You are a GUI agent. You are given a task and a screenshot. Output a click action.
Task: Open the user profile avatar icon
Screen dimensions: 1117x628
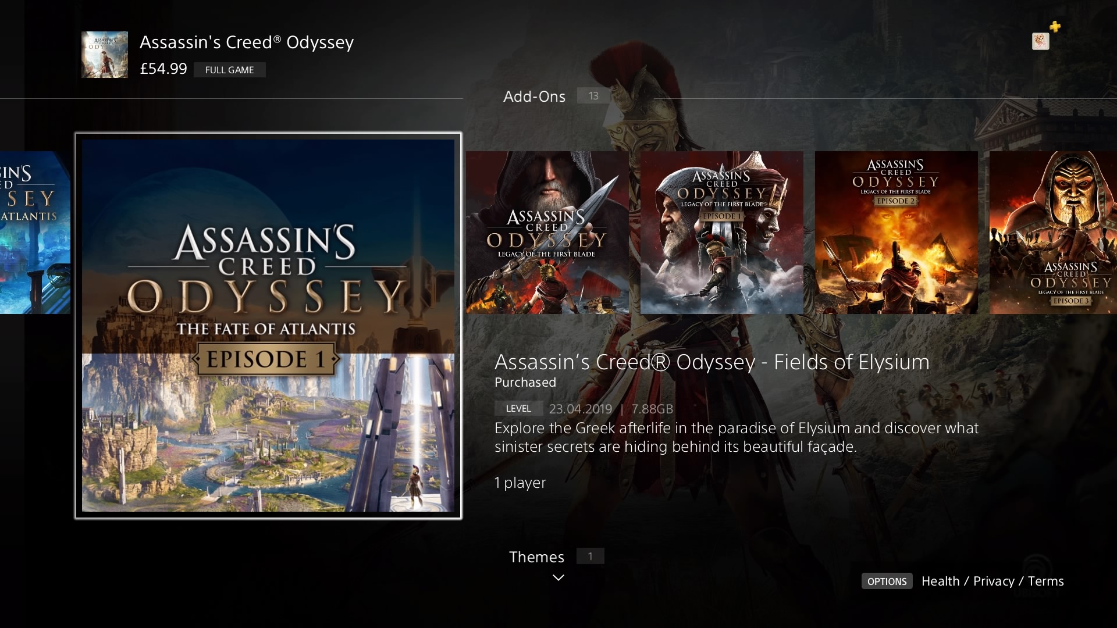1040,41
